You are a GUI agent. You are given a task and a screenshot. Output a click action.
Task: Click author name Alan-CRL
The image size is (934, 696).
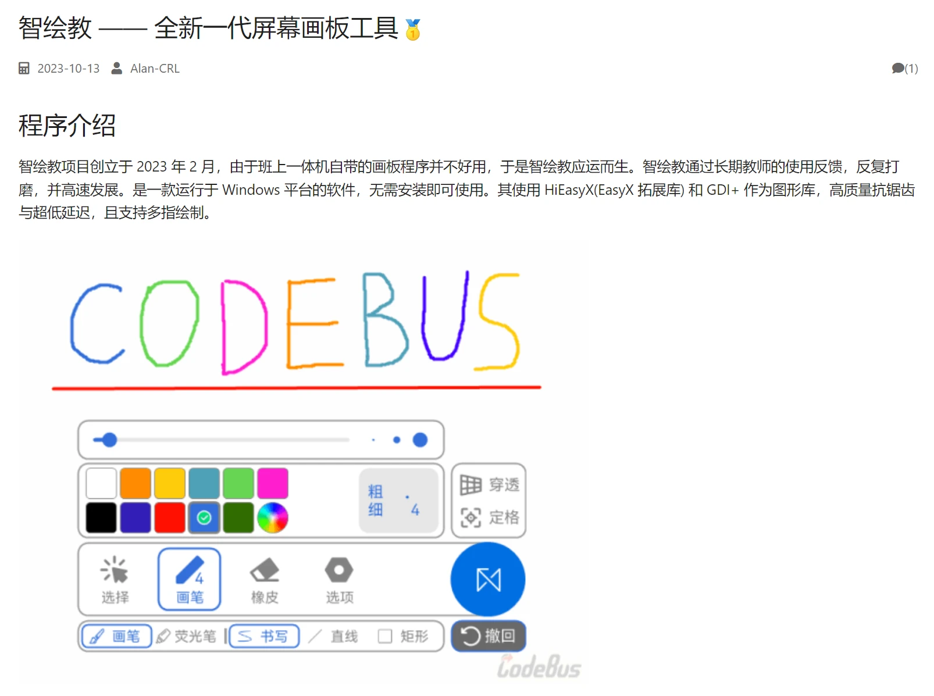pyautogui.click(x=155, y=69)
